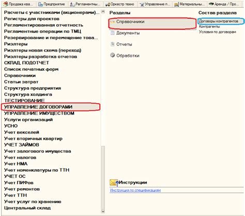The image size is (245, 216).
Task: Select Регламентные операции по ТМЦ
Action: pos(42,31)
